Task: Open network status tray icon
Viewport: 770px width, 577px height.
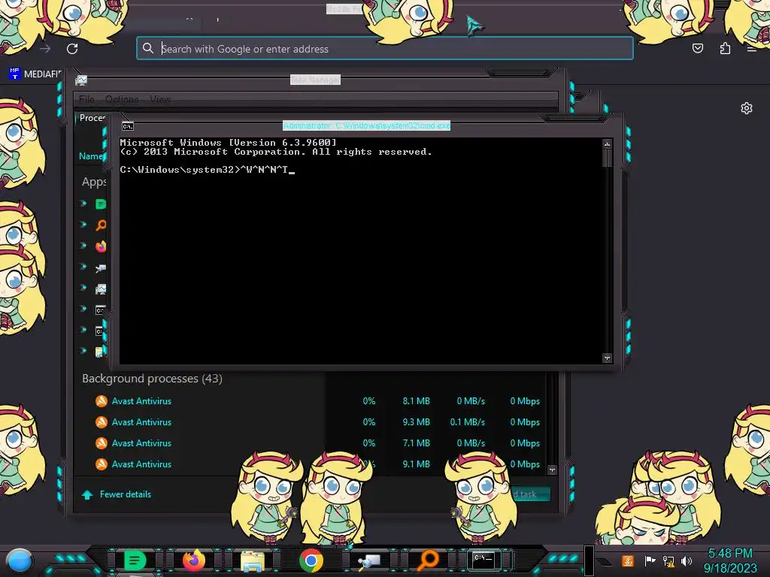Action: (668, 560)
